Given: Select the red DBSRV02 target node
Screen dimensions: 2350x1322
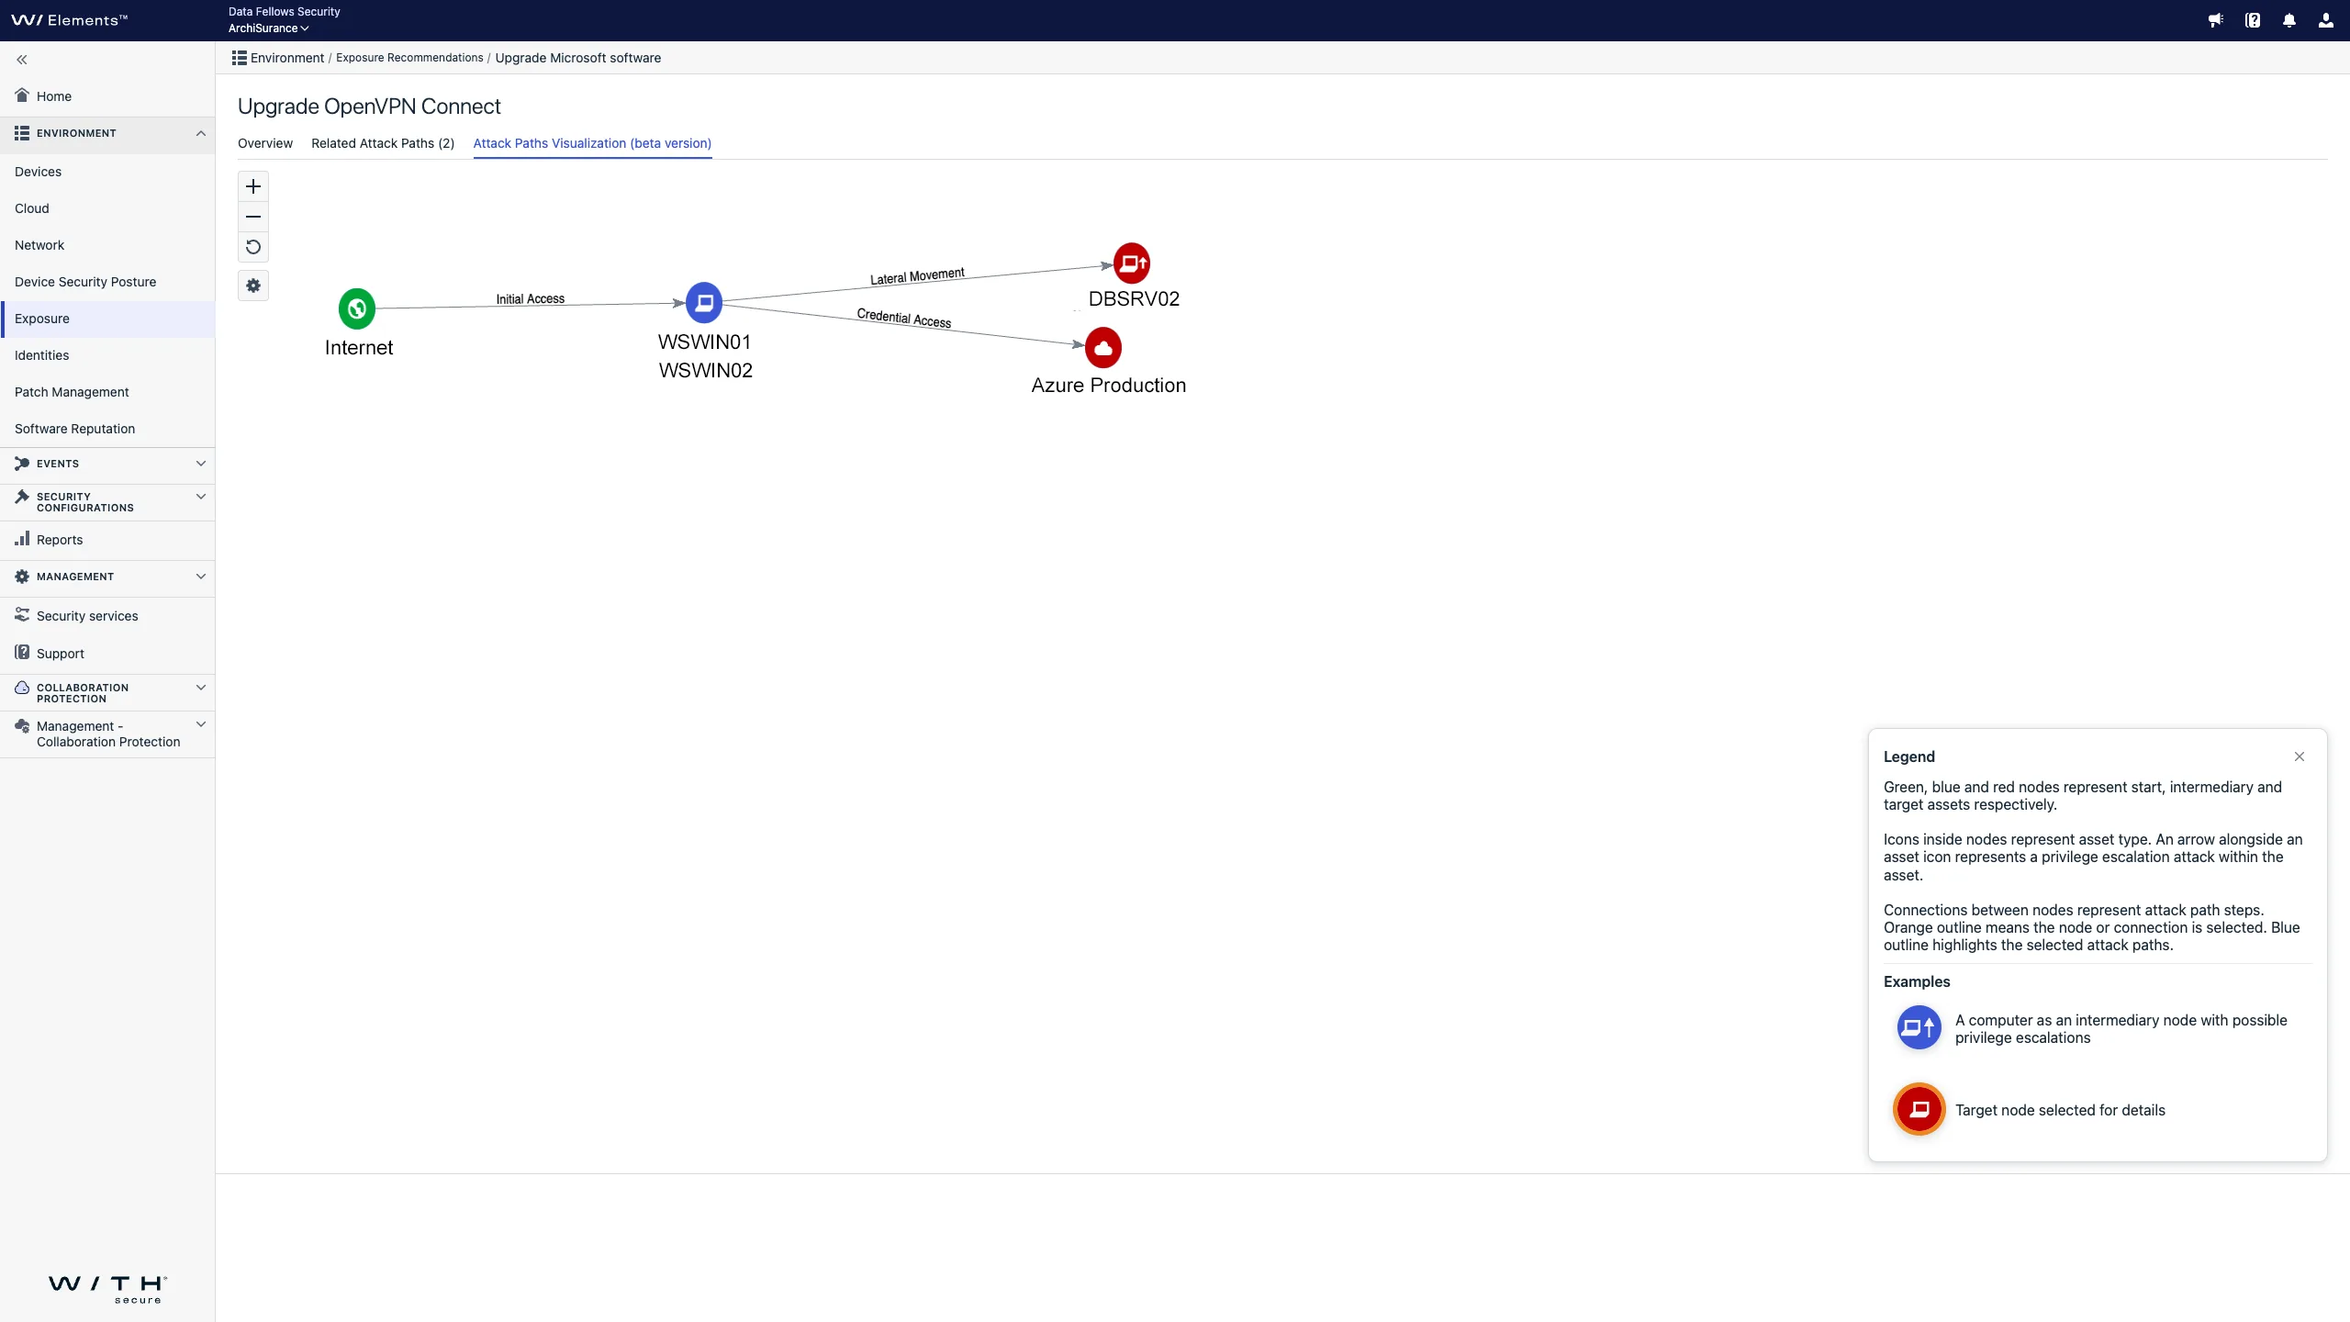Looking at the screenshot, I should [x=1132, y=263].
